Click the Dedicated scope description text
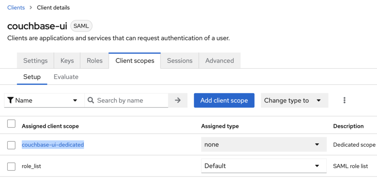 [x=354, y=145]
